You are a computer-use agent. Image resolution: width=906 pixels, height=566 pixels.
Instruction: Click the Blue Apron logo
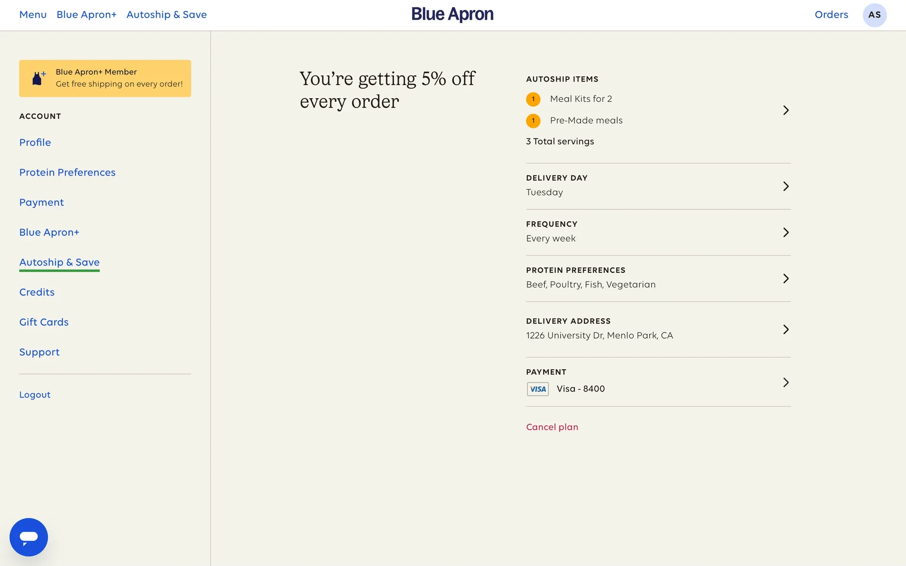(x=452, y=15)
